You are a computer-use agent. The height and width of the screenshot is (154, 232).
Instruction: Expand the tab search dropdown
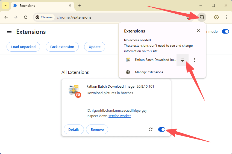[5, 5]
